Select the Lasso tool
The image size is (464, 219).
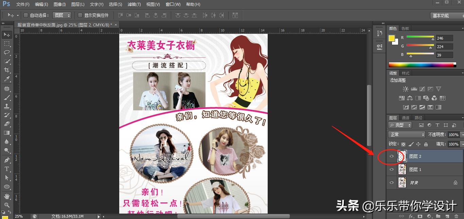[6, 52]
